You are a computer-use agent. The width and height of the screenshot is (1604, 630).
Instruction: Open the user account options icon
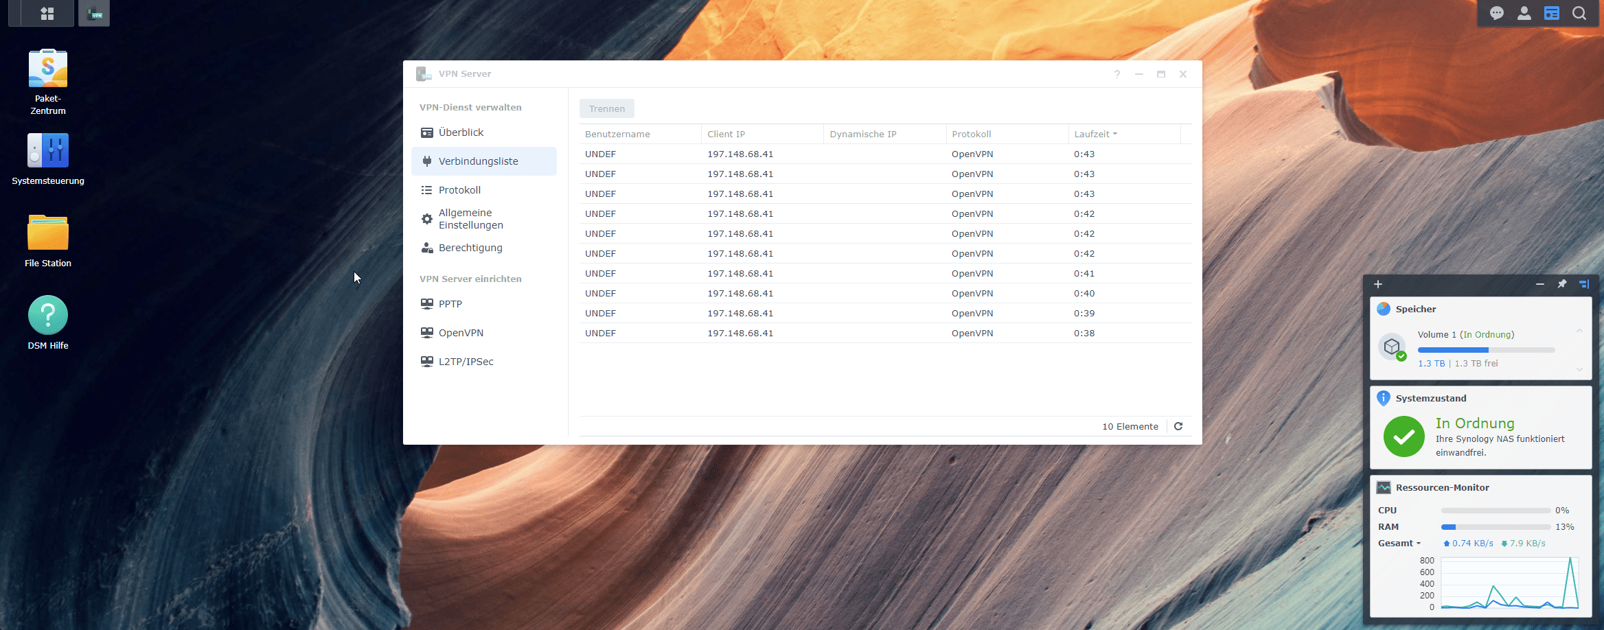pos(1524,14)
